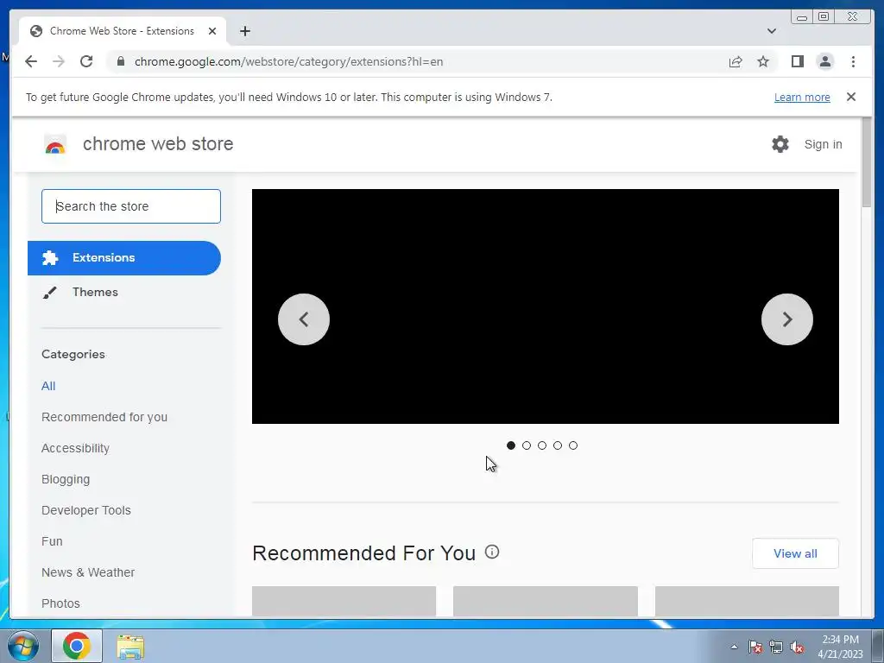
Task: Bookmark this page with the star
Action: (x=763, y=61)
